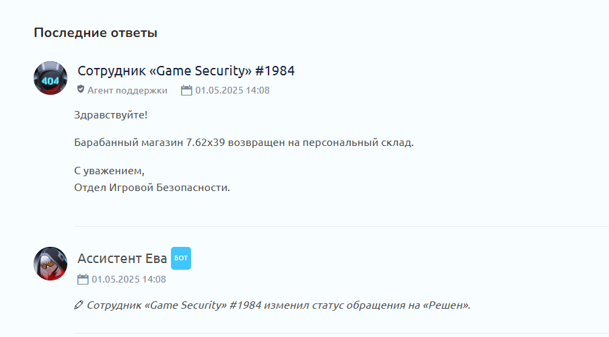Viewport: 609px width, 337px height.
Task: Click the Отдел Игровой Безопасности text
Action: 152,188
